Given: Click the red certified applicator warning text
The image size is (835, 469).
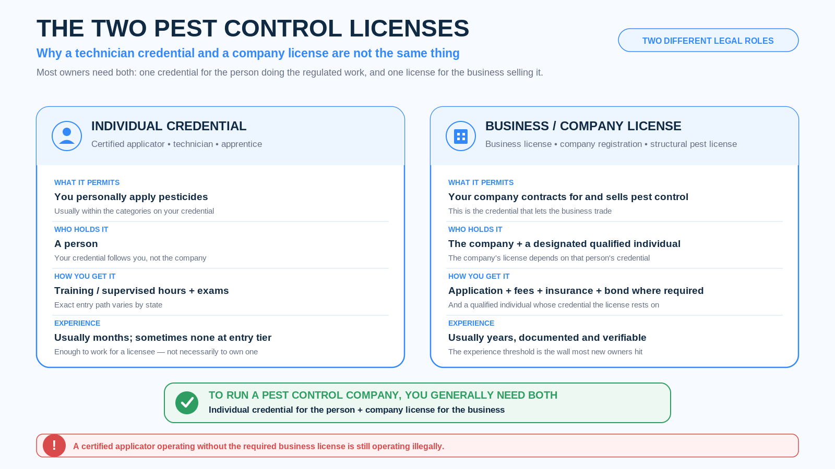Looking at the screenshot, I should pyautogui.click(x=258, y=446).
